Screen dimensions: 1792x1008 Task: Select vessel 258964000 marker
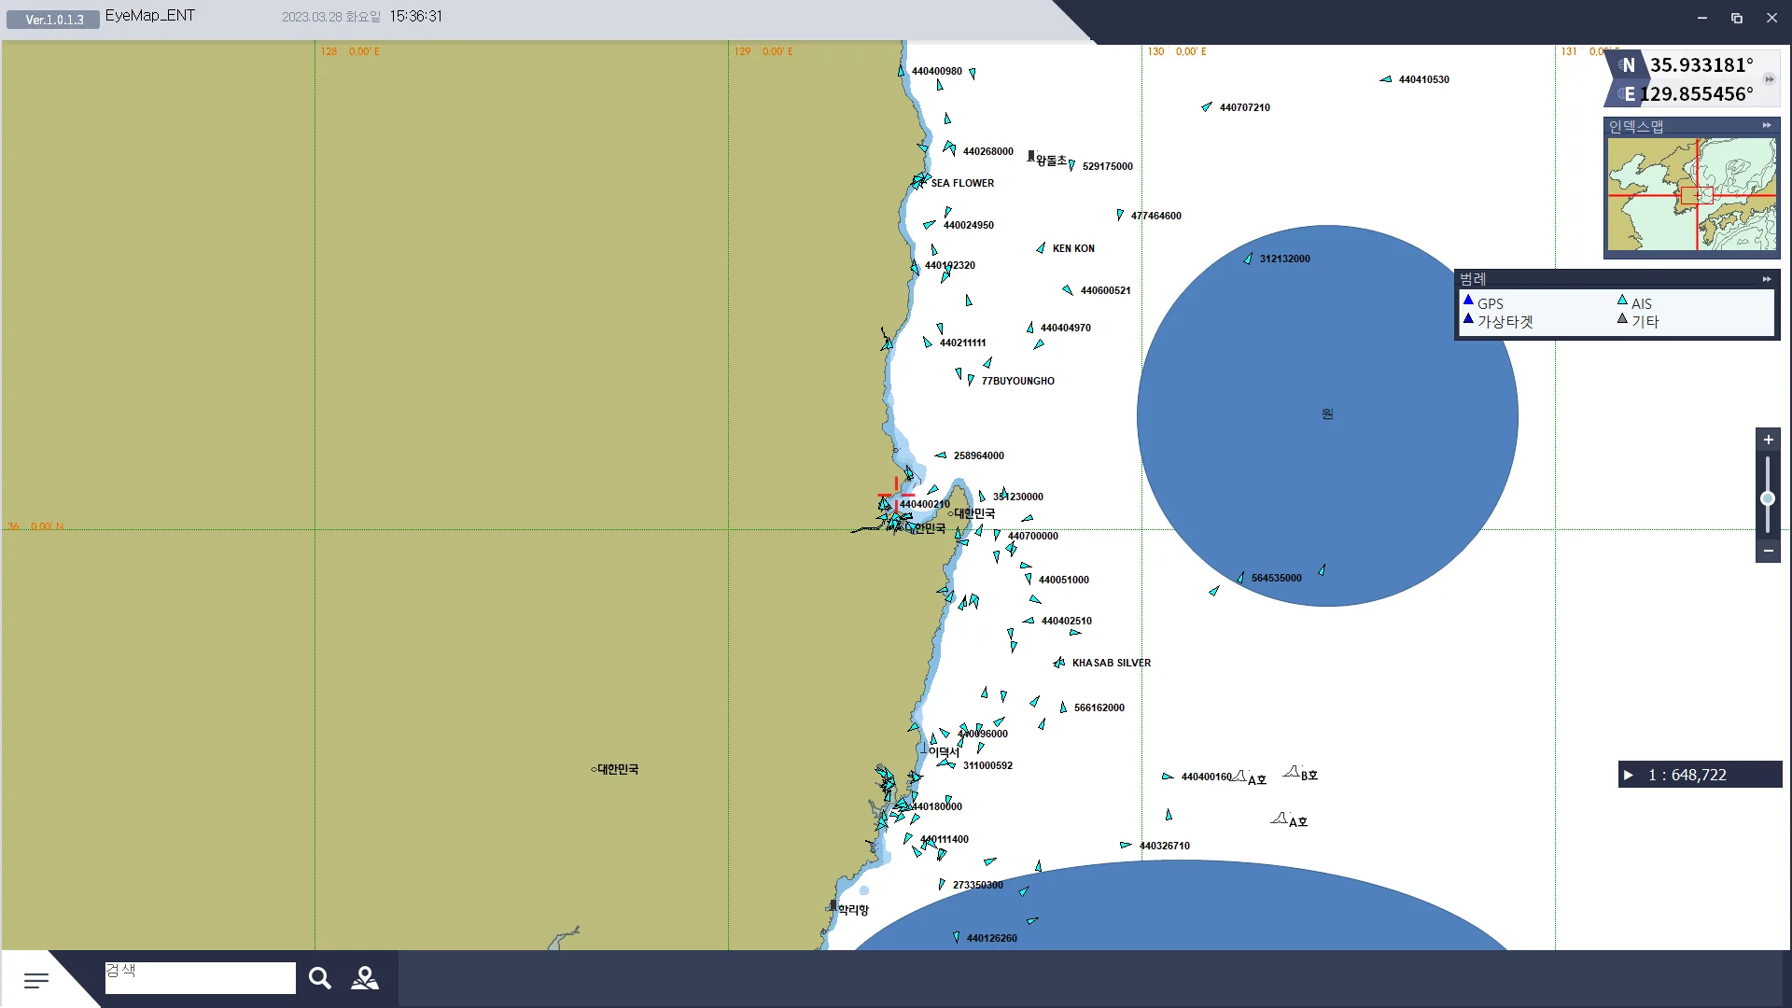tap(941, 455)
